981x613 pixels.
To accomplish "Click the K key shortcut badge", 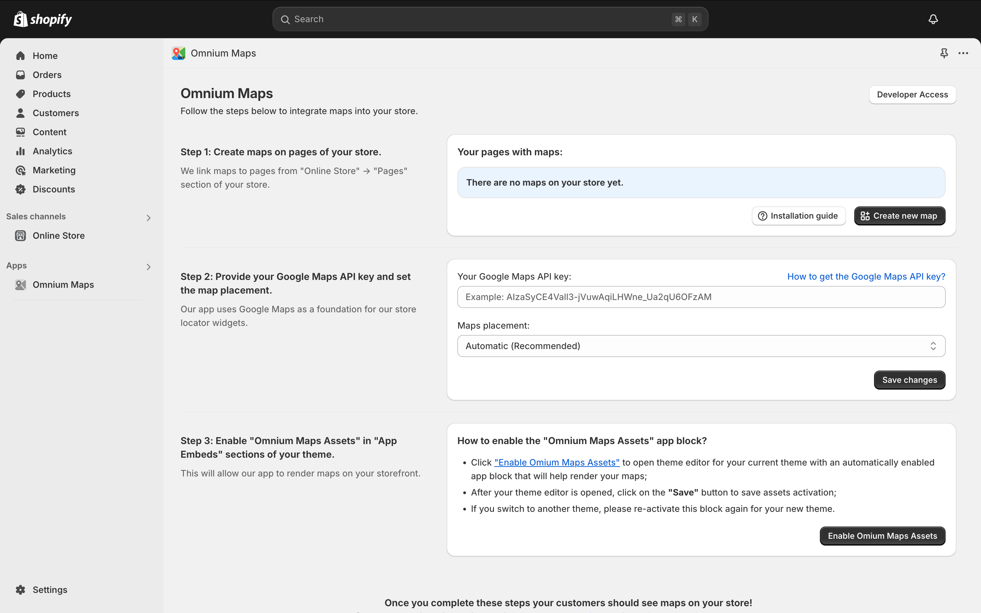I will (695, 19).
